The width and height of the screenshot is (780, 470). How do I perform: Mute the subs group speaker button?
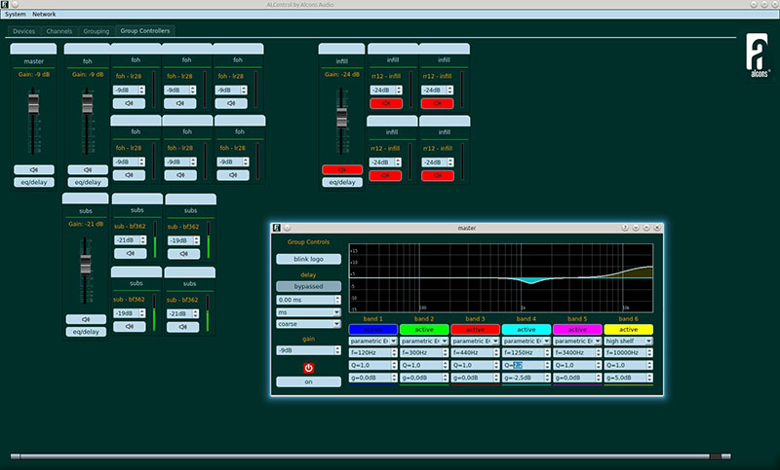point(86,319)
